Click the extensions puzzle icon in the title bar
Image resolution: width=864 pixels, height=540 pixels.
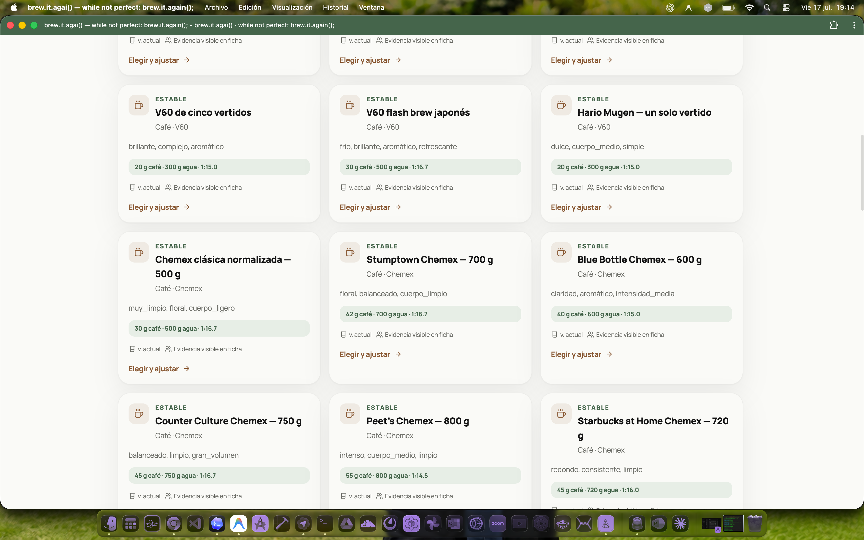click(x=834, y=25)
